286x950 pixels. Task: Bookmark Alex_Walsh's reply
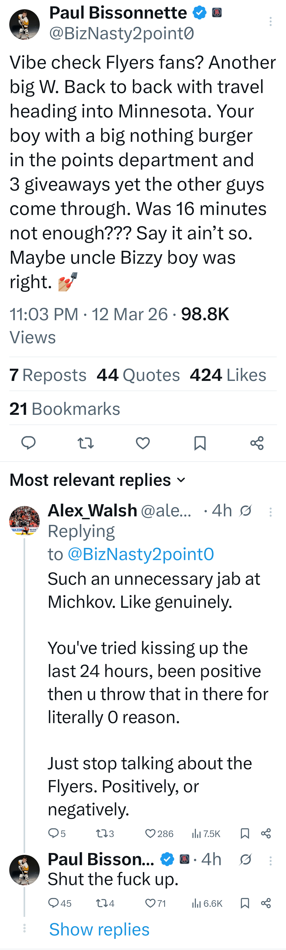tap(245, 834)
